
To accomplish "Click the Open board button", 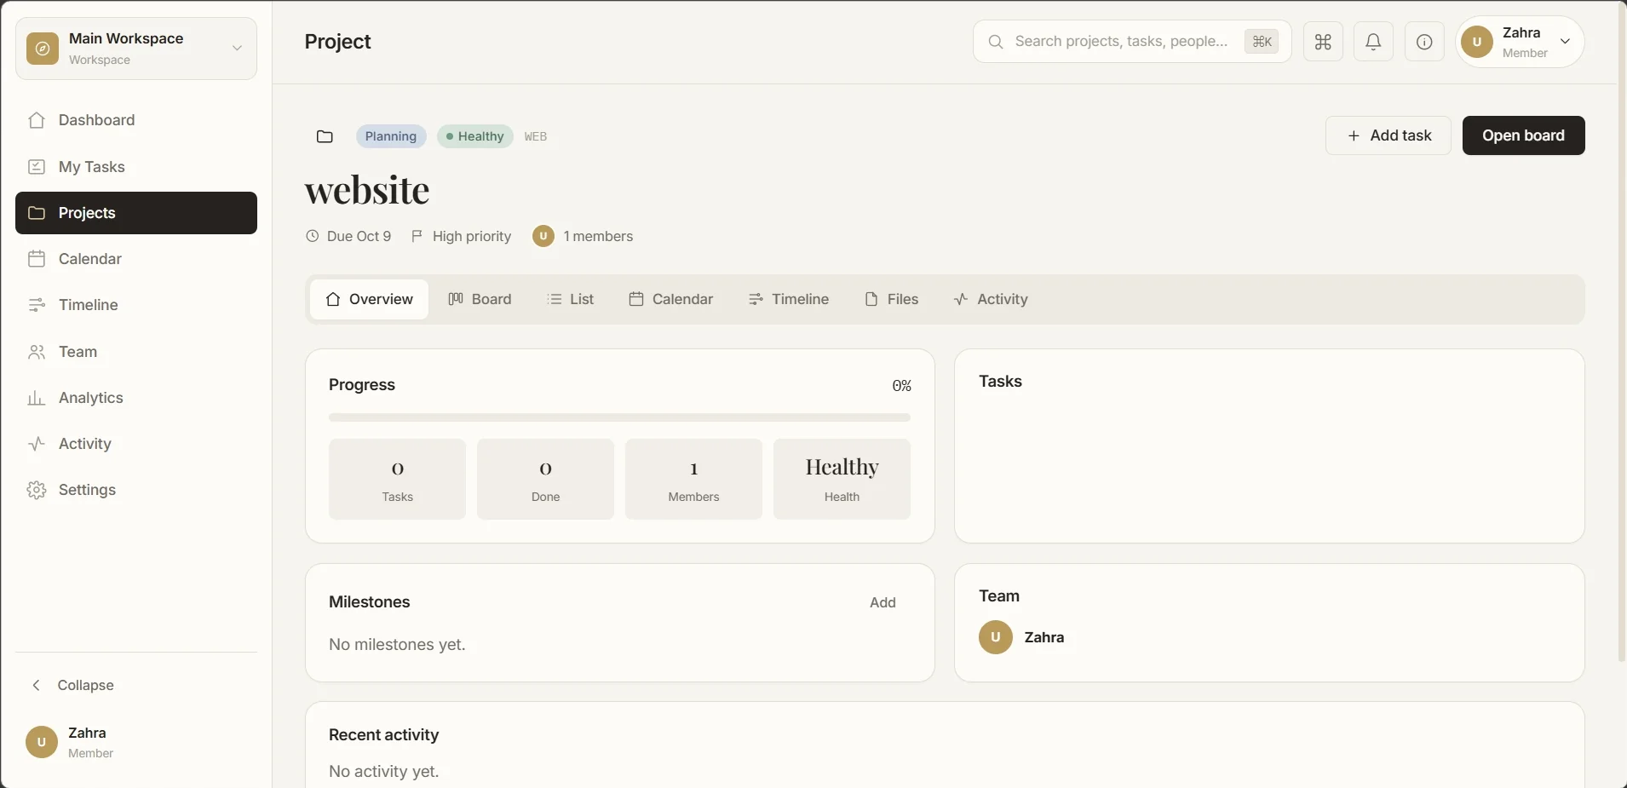I will [1523, 135].
